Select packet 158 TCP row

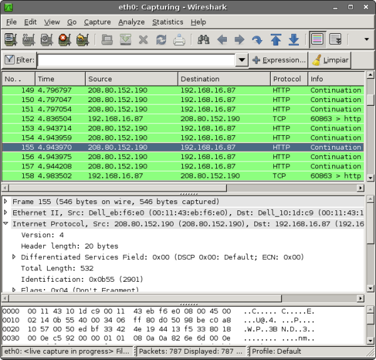(x=183, y=176)
